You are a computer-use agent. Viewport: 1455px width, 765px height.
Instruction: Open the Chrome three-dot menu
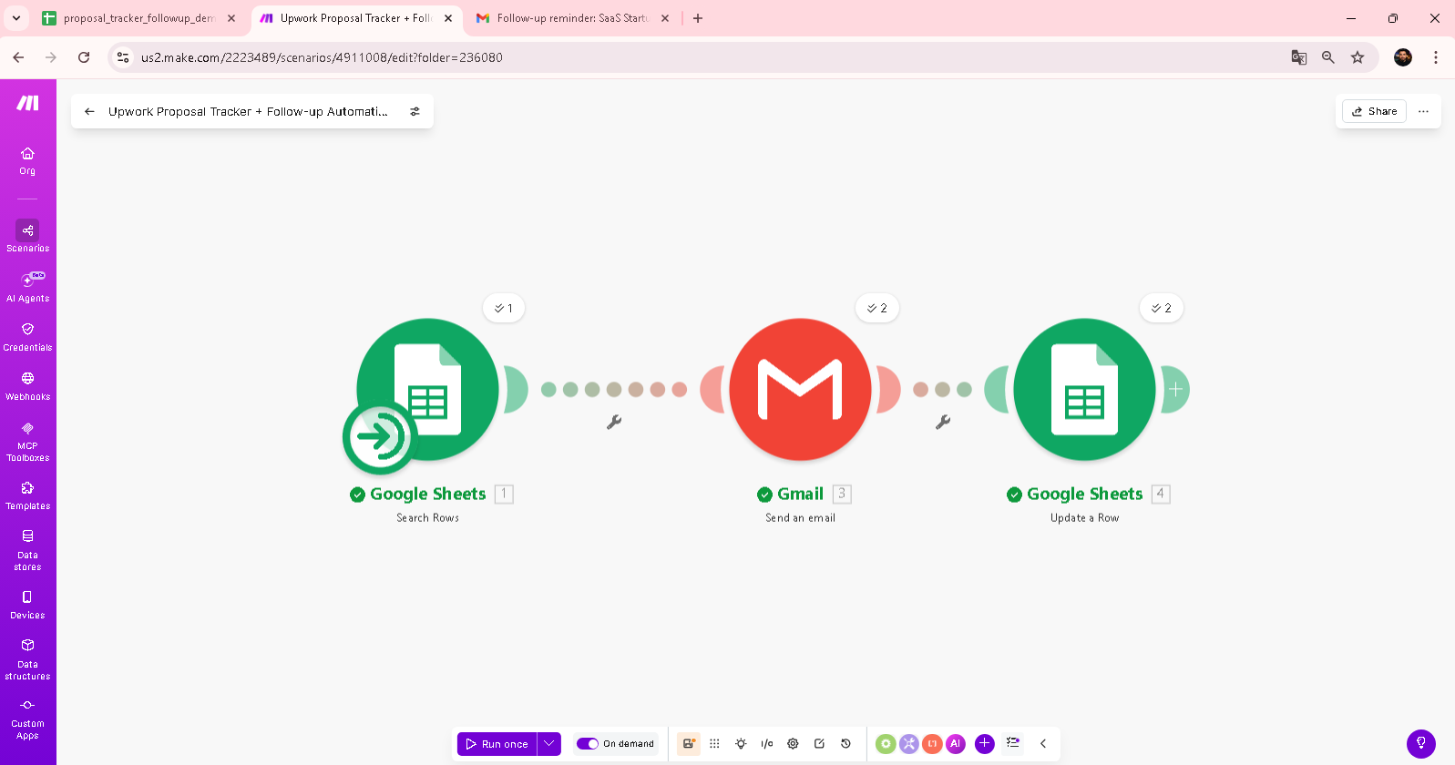pos(1436,57)
